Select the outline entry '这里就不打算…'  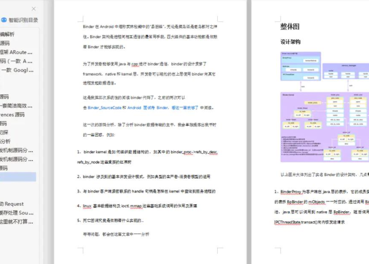(x=16, y=222)
